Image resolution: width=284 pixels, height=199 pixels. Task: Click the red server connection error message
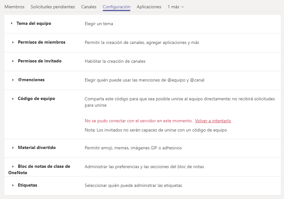138,121
